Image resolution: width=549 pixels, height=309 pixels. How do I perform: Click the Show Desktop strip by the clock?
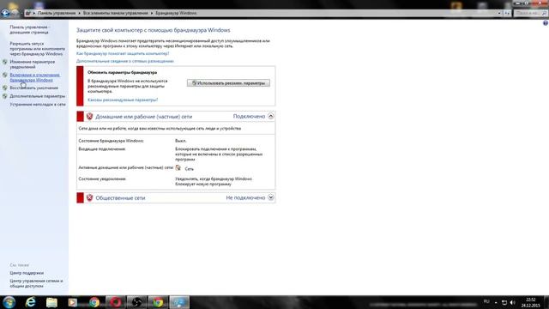(546, 302)
